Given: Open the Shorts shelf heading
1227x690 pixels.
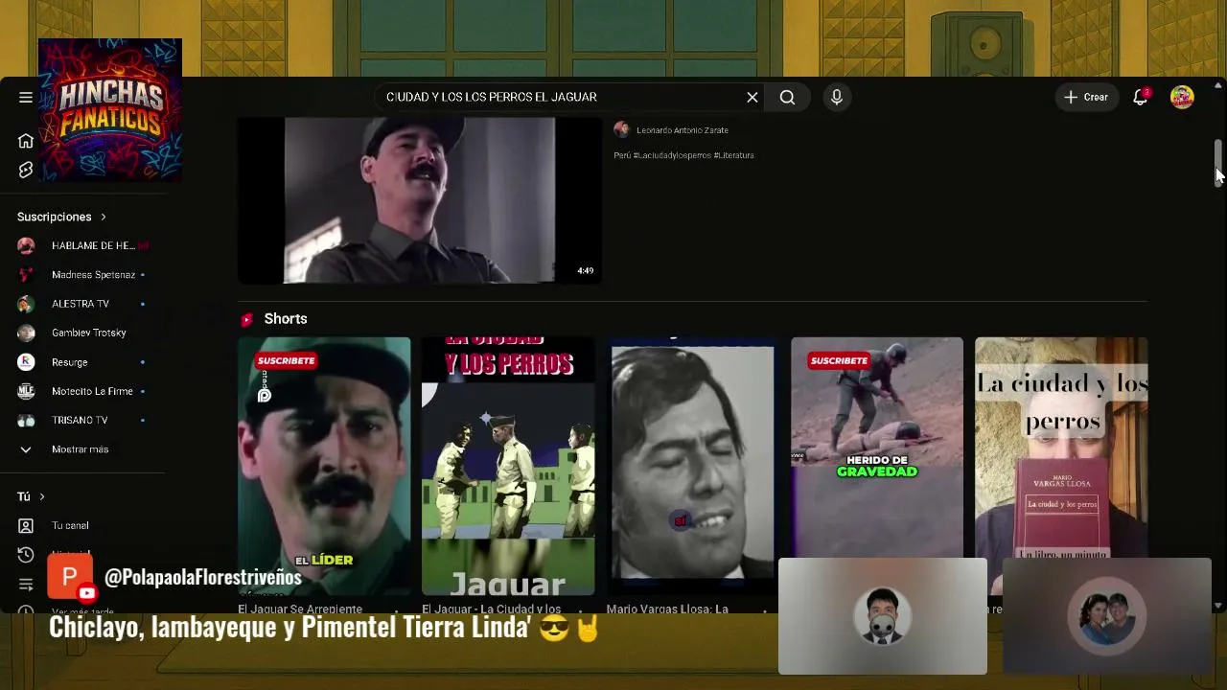Looking at the screenshot, I should coord(286,319).
